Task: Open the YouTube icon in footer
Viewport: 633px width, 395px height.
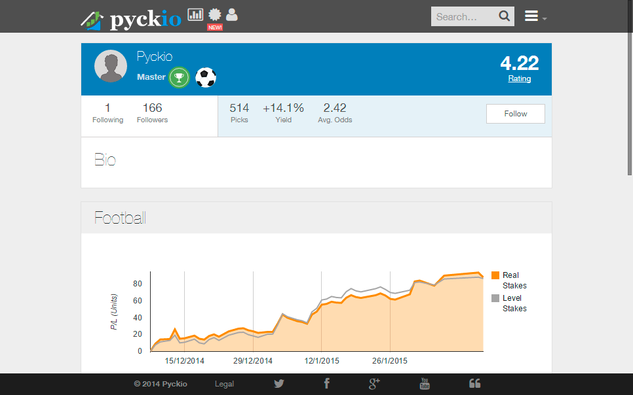Action: click(x=425, y=383)
